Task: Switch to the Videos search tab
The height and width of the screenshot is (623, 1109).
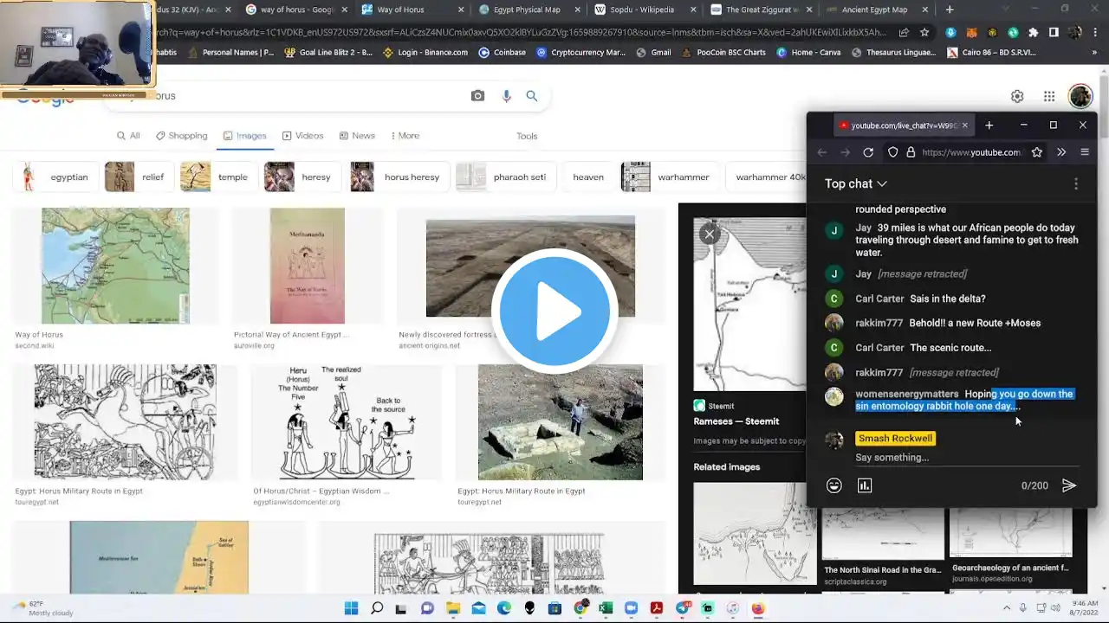Action: tap(302, 136)
